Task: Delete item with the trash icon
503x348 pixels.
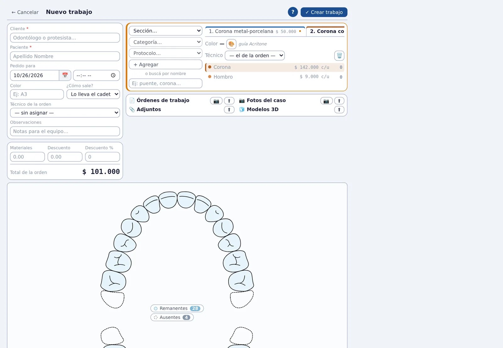Action: [339, 56]
